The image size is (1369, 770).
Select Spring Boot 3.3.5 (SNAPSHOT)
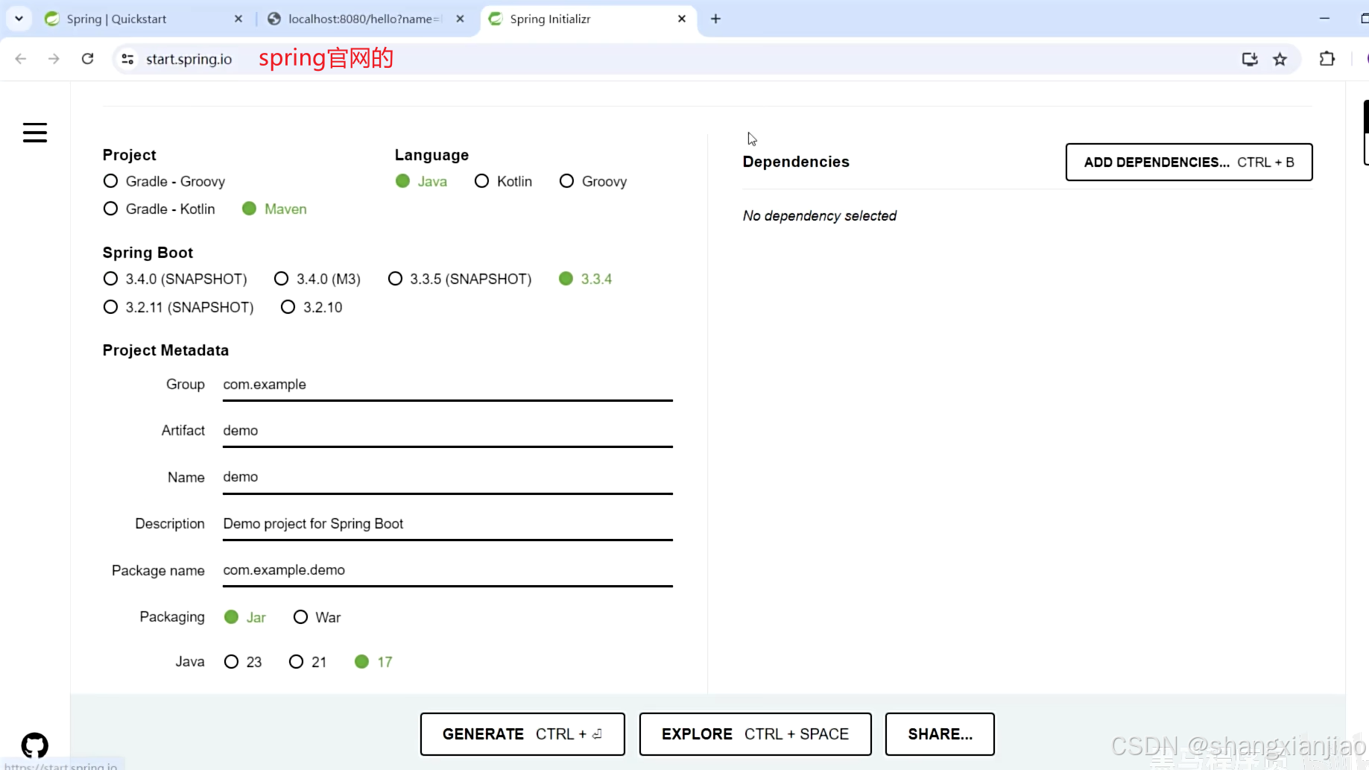tap(460, 279)
